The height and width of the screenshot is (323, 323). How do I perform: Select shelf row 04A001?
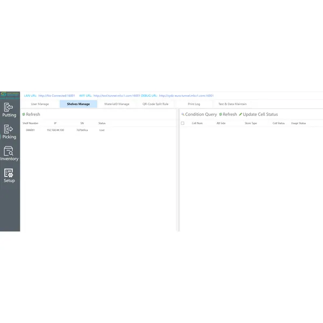[x=31, y=130]
